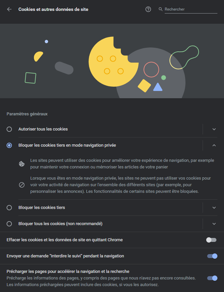Expand 'Autoriser tous les cookies' details chevron
This screenshot has width=224, height=292.
(214, 129)
